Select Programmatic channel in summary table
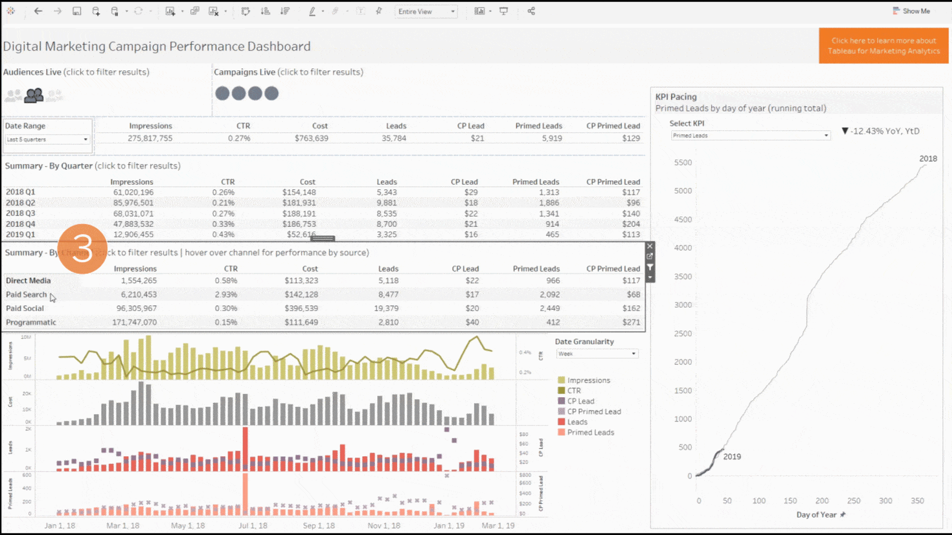 [30, 321]
